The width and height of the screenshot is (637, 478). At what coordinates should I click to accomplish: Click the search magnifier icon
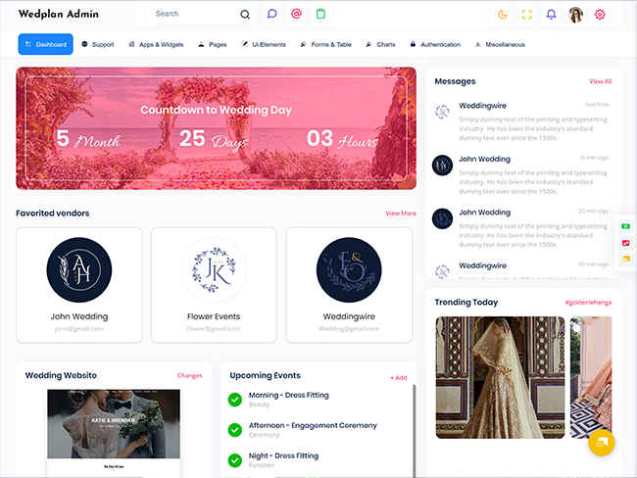245,15
